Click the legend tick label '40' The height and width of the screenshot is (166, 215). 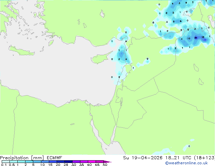[89, 165]
